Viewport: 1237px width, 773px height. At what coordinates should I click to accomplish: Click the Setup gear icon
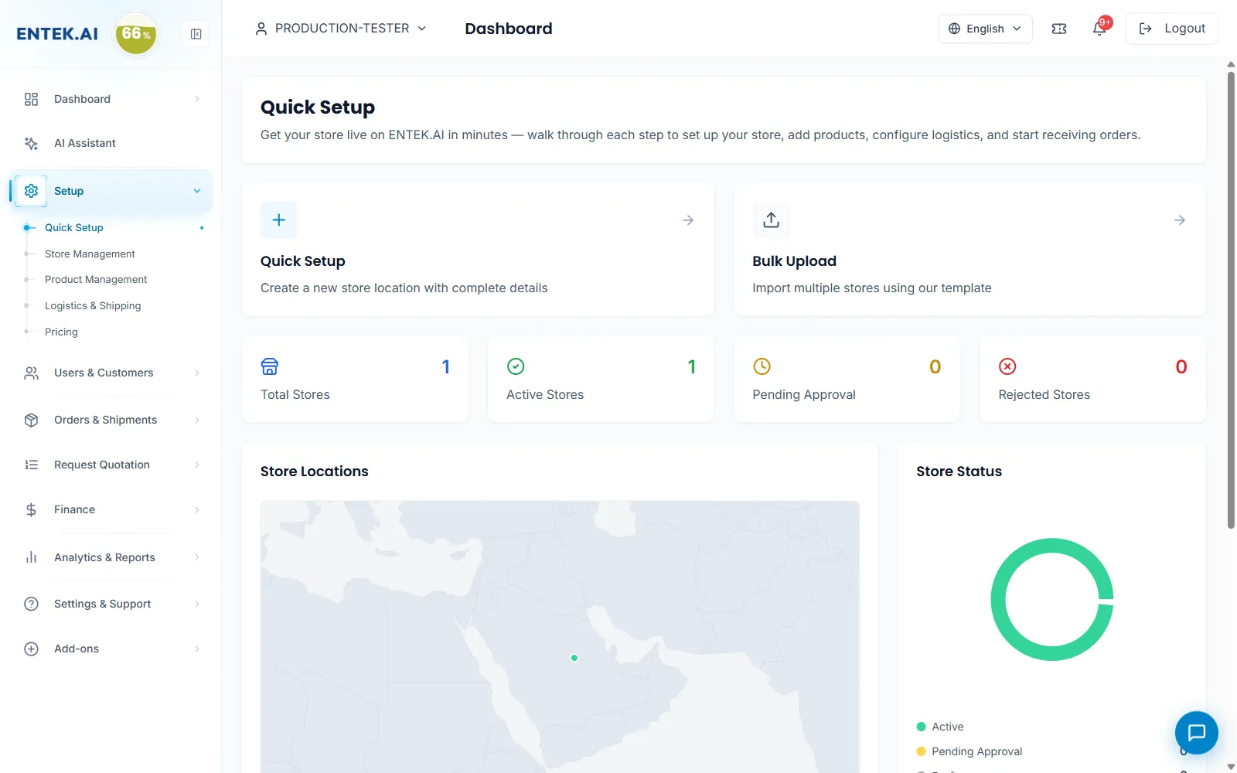pyautogui.click(x=31, y=191)
